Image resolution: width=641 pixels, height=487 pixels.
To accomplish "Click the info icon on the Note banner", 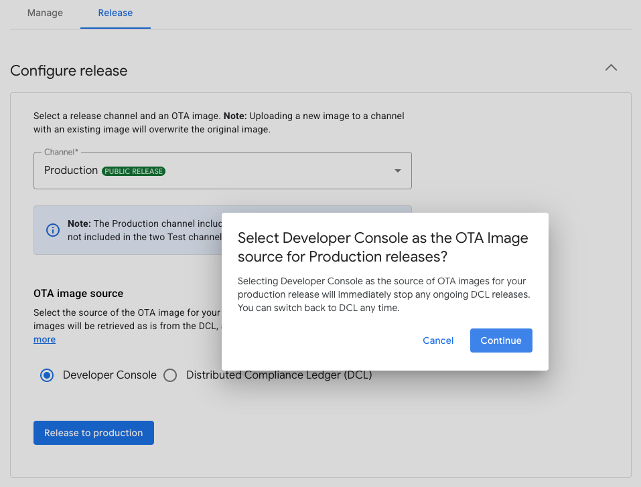I will [52, 230].
